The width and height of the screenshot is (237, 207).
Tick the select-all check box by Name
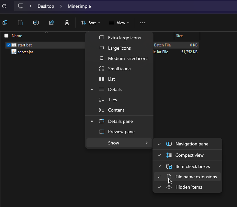[6, 36]
